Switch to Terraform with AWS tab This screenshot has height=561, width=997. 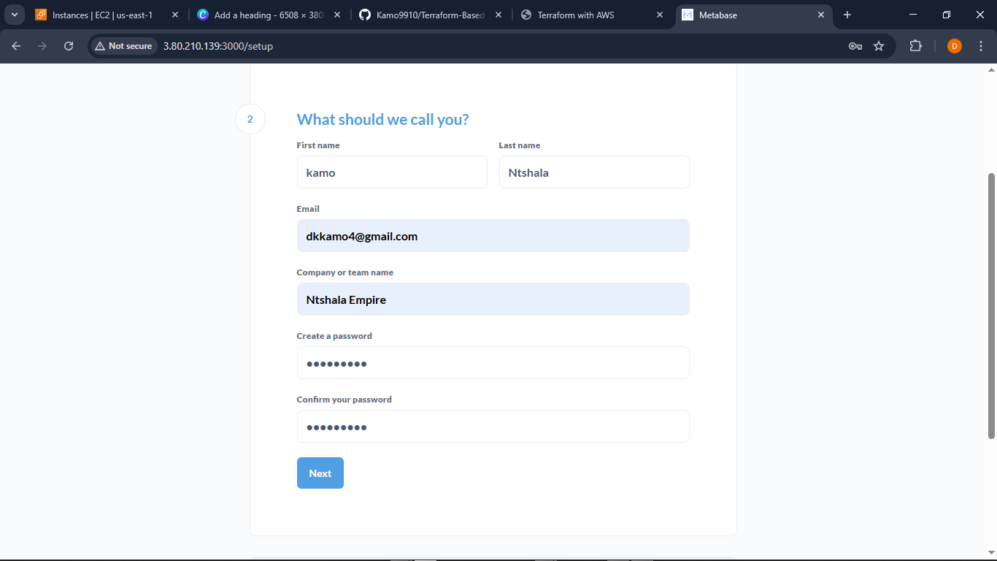576,15
